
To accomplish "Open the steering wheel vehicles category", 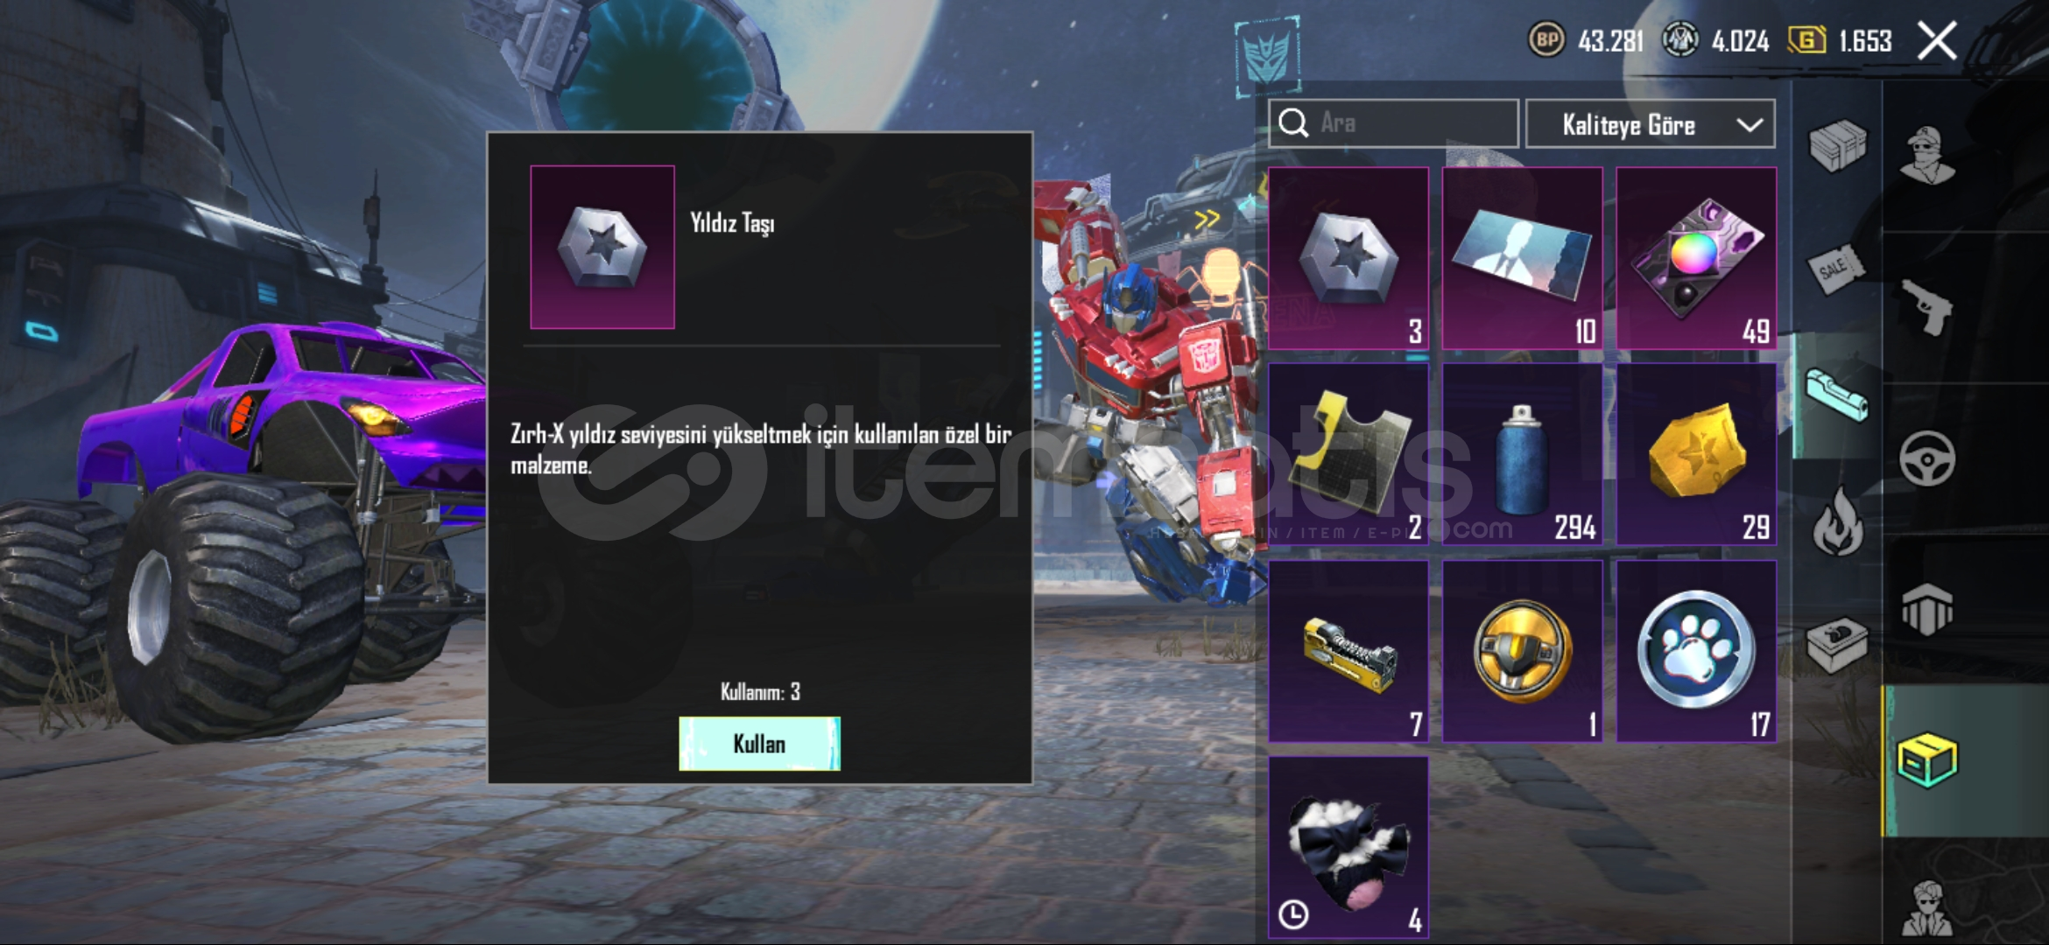I will coord(1927,458).
